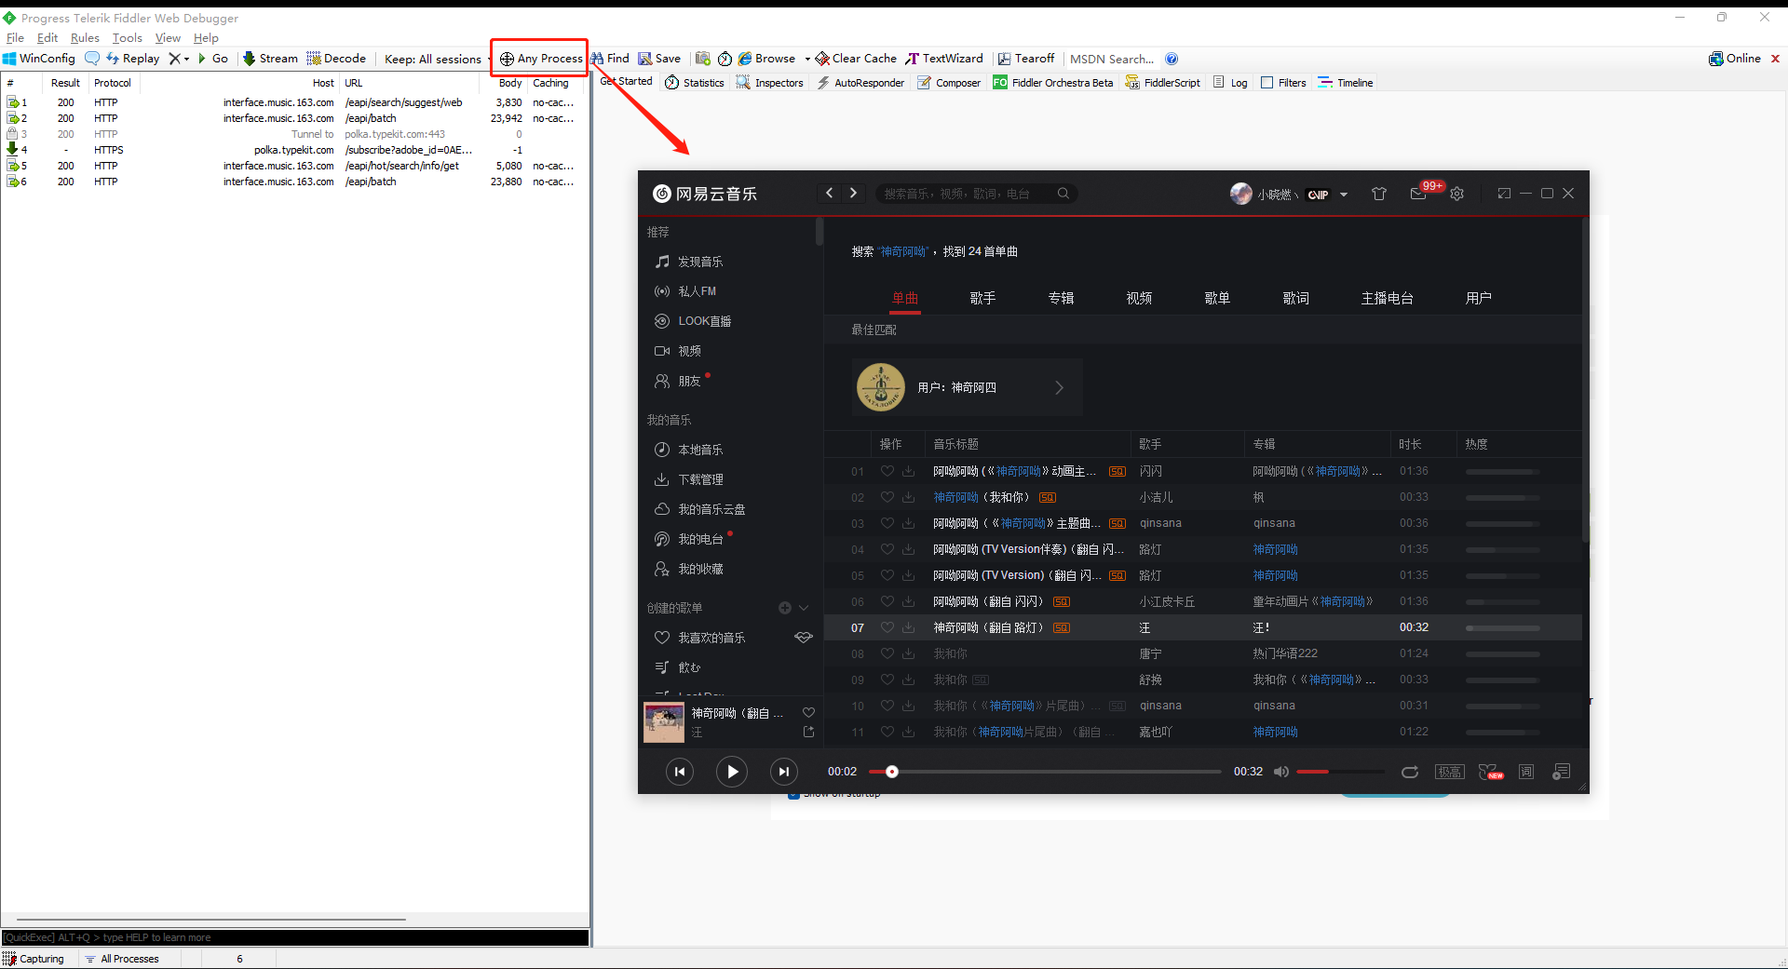Tear off the inspectors panel
The width and height of the screenshot is (1788, 969).
tap(1026, 59)
